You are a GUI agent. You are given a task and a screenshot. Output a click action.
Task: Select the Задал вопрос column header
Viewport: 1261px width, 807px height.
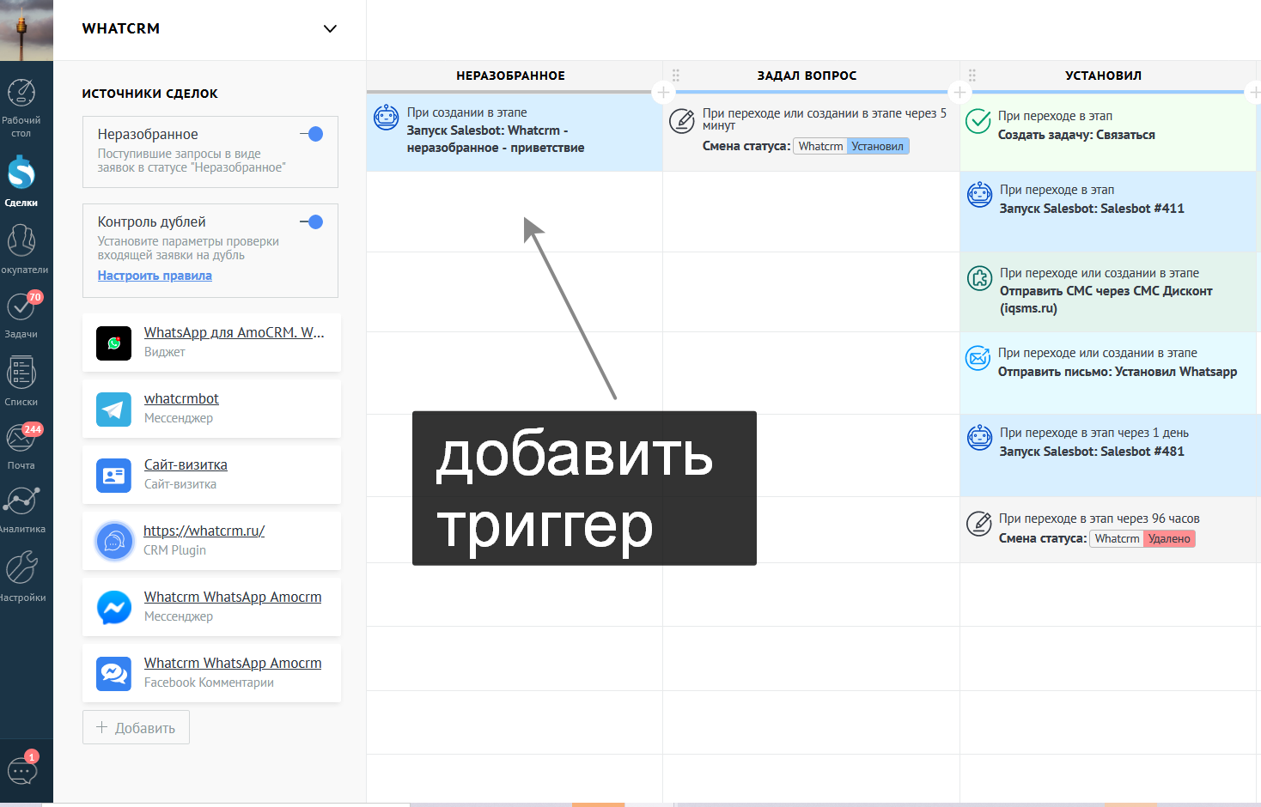coord(807,76)
